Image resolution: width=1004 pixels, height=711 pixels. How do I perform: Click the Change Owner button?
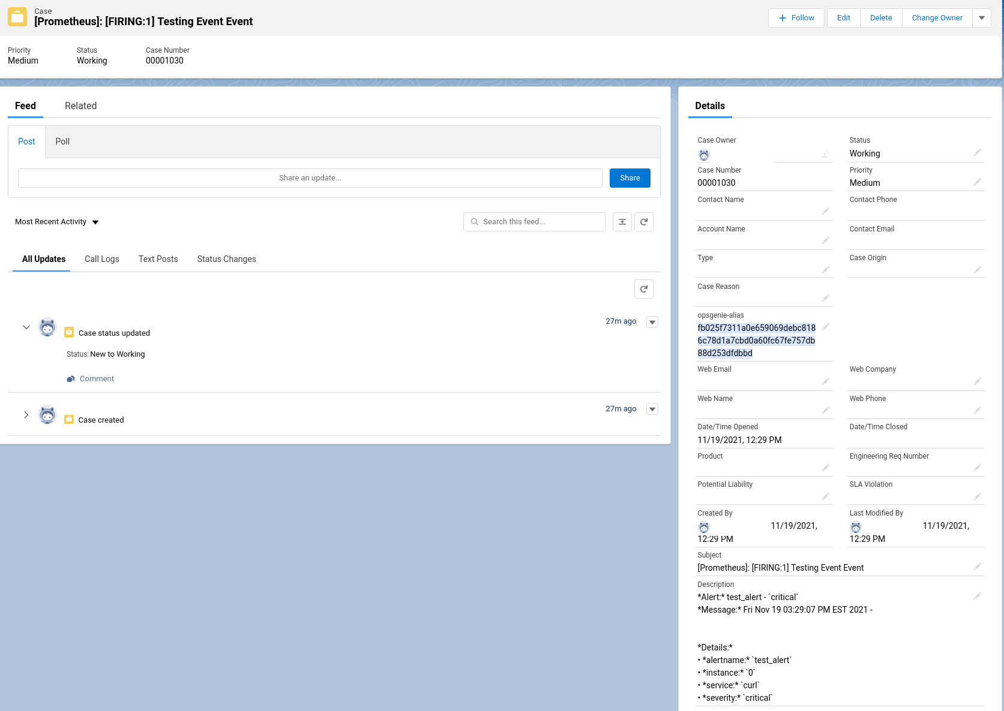click(x=937, y=18)
